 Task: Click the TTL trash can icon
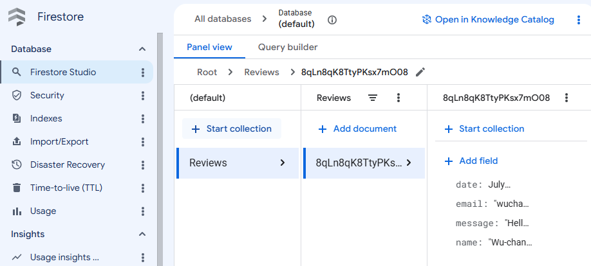click(x=17, y=188)
